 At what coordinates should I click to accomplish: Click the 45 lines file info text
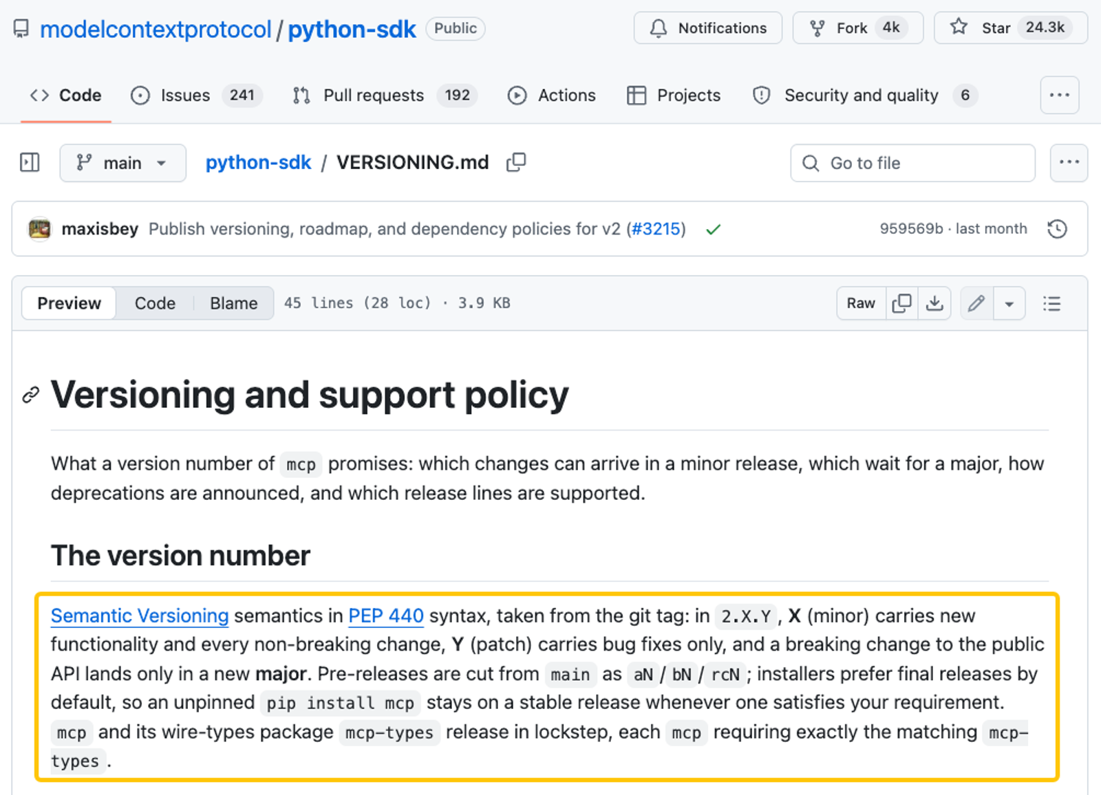pos(397,303)
